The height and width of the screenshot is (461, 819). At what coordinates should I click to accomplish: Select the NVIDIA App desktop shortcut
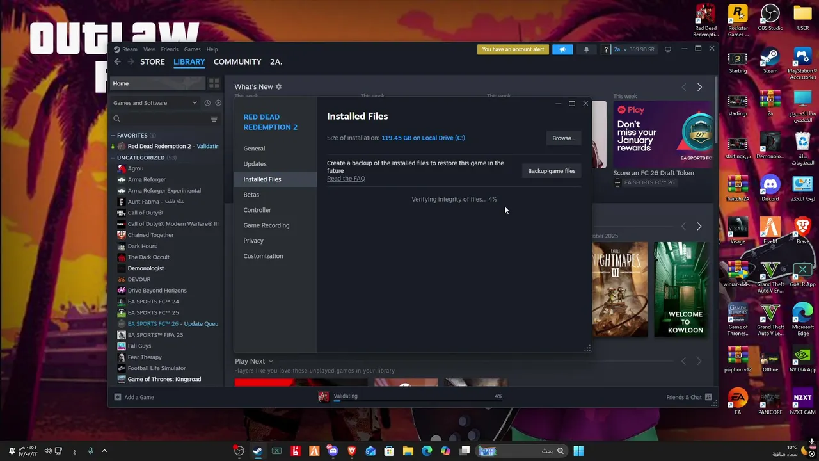[x=802, y=359]
